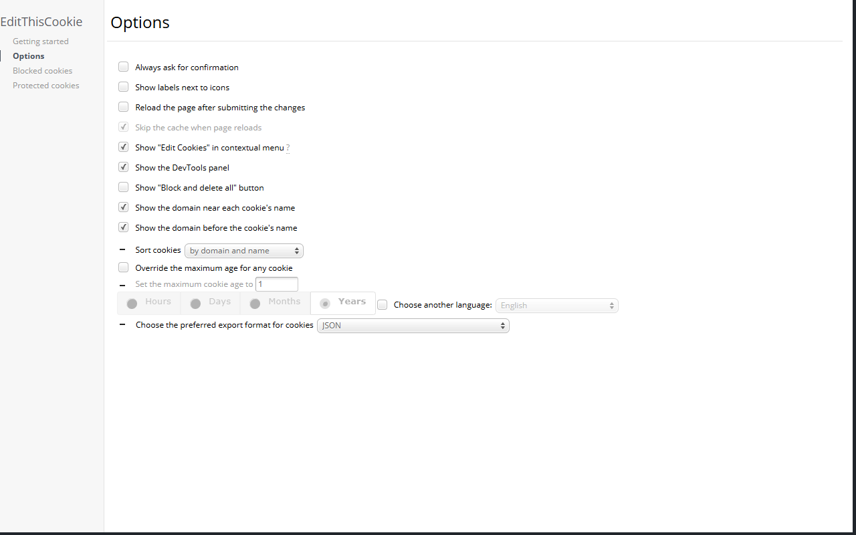856x535 pixels.
Task: Enable "Show labels next to icons"
Action: (123, 86)
